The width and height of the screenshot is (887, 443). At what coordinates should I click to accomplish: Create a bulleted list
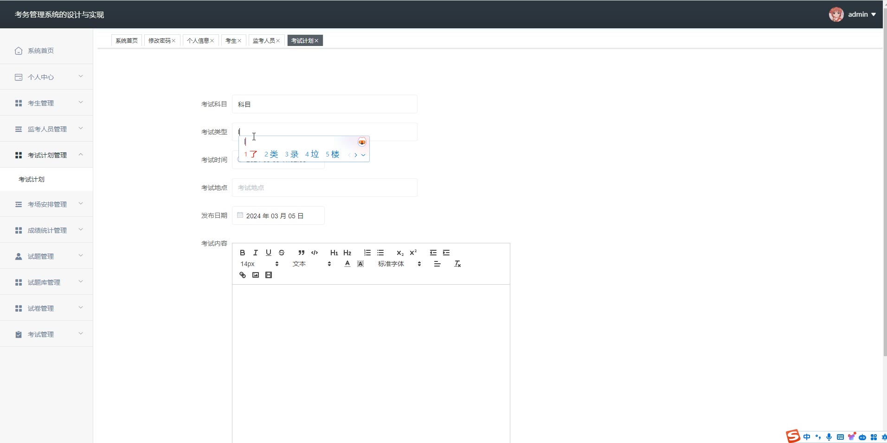[380, 253]
